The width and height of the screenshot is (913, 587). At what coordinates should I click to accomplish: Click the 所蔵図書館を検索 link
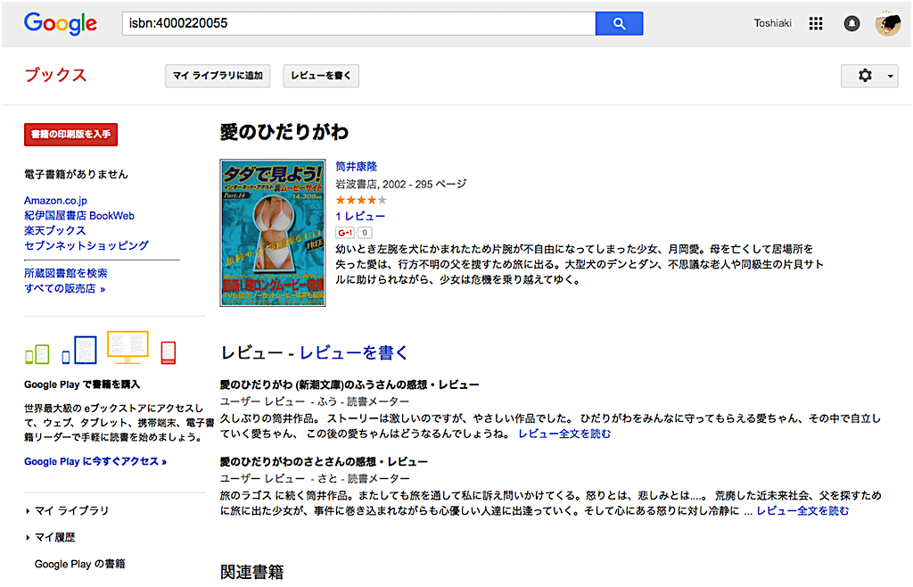[x=66, y=273]
